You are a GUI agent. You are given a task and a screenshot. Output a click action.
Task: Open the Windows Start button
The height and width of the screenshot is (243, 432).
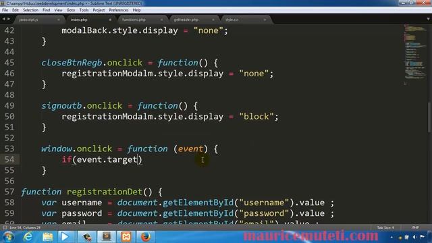pos(8,237)
